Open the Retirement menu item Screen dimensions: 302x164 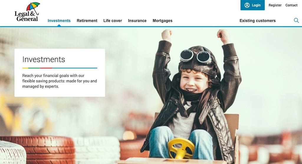click(87, 21)
